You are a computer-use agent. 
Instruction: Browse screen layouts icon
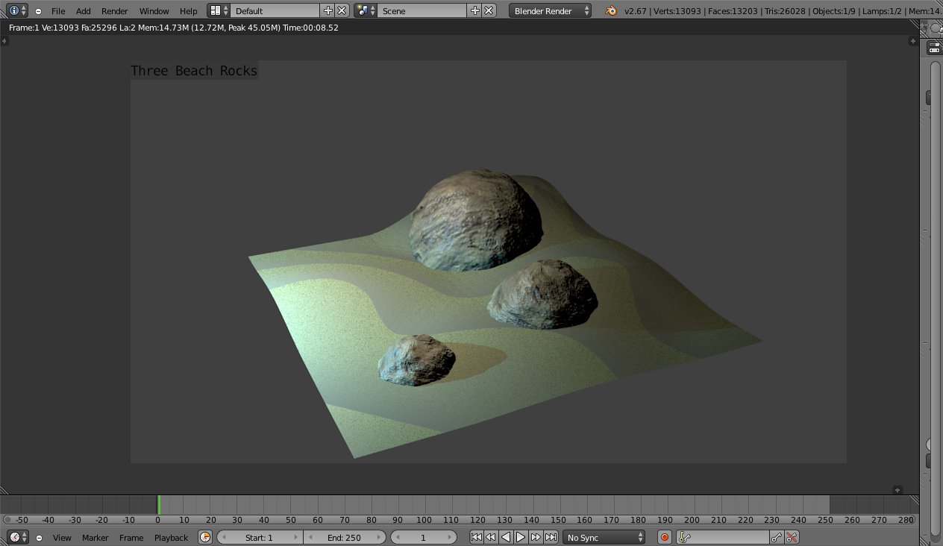click(219, 10)
